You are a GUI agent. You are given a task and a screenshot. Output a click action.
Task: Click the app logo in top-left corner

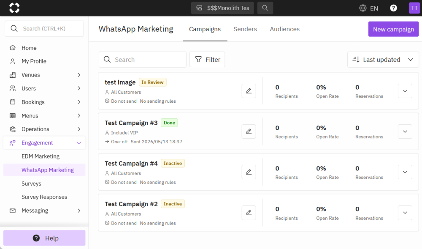point(14,8)
